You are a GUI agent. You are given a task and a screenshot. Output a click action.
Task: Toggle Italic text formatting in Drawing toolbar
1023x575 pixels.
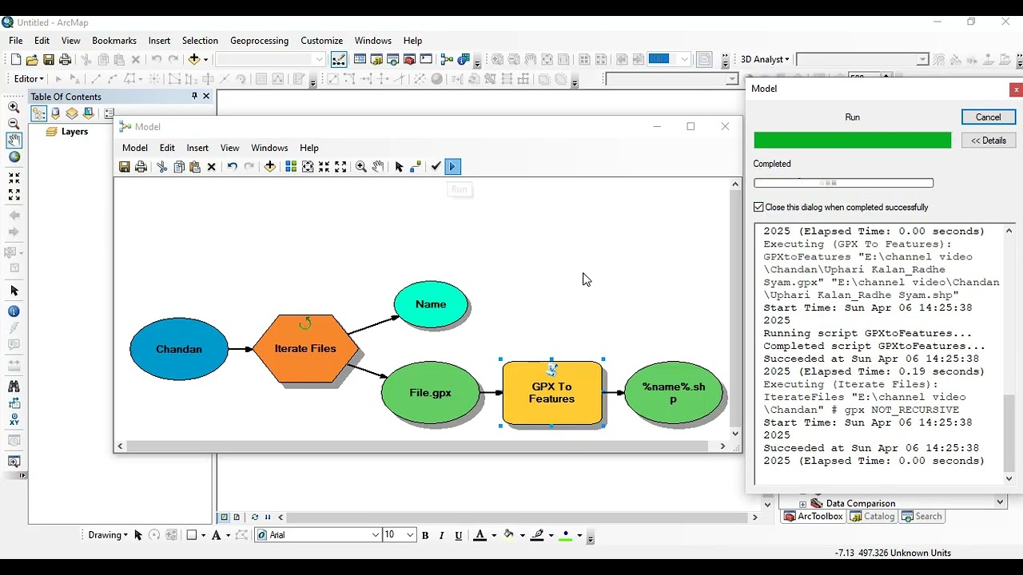pyautogui.click(x=442, y=535)
